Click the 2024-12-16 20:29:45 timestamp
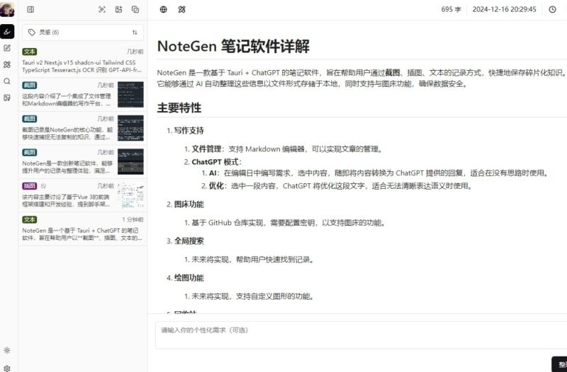Image resolution: width=567 pixels, height=372 pixels. [x=504, y=9]
